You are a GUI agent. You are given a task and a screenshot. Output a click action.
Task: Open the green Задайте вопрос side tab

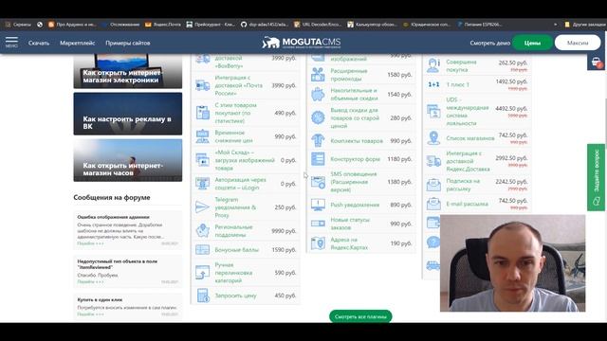[597, 177]
